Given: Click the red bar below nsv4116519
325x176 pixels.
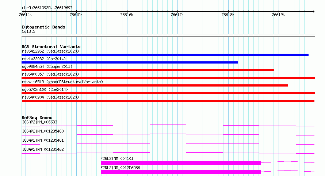Looking at the screenshot, I should pos(155,85).
